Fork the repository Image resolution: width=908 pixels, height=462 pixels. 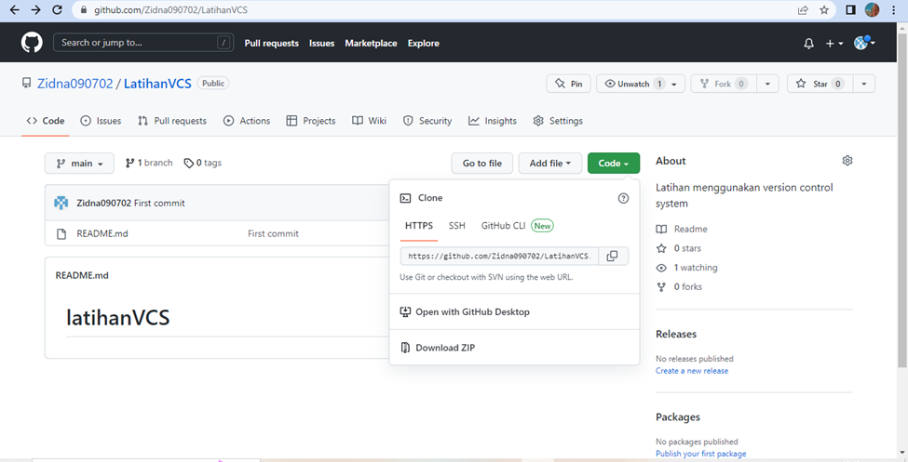click(x=724, y=84)
